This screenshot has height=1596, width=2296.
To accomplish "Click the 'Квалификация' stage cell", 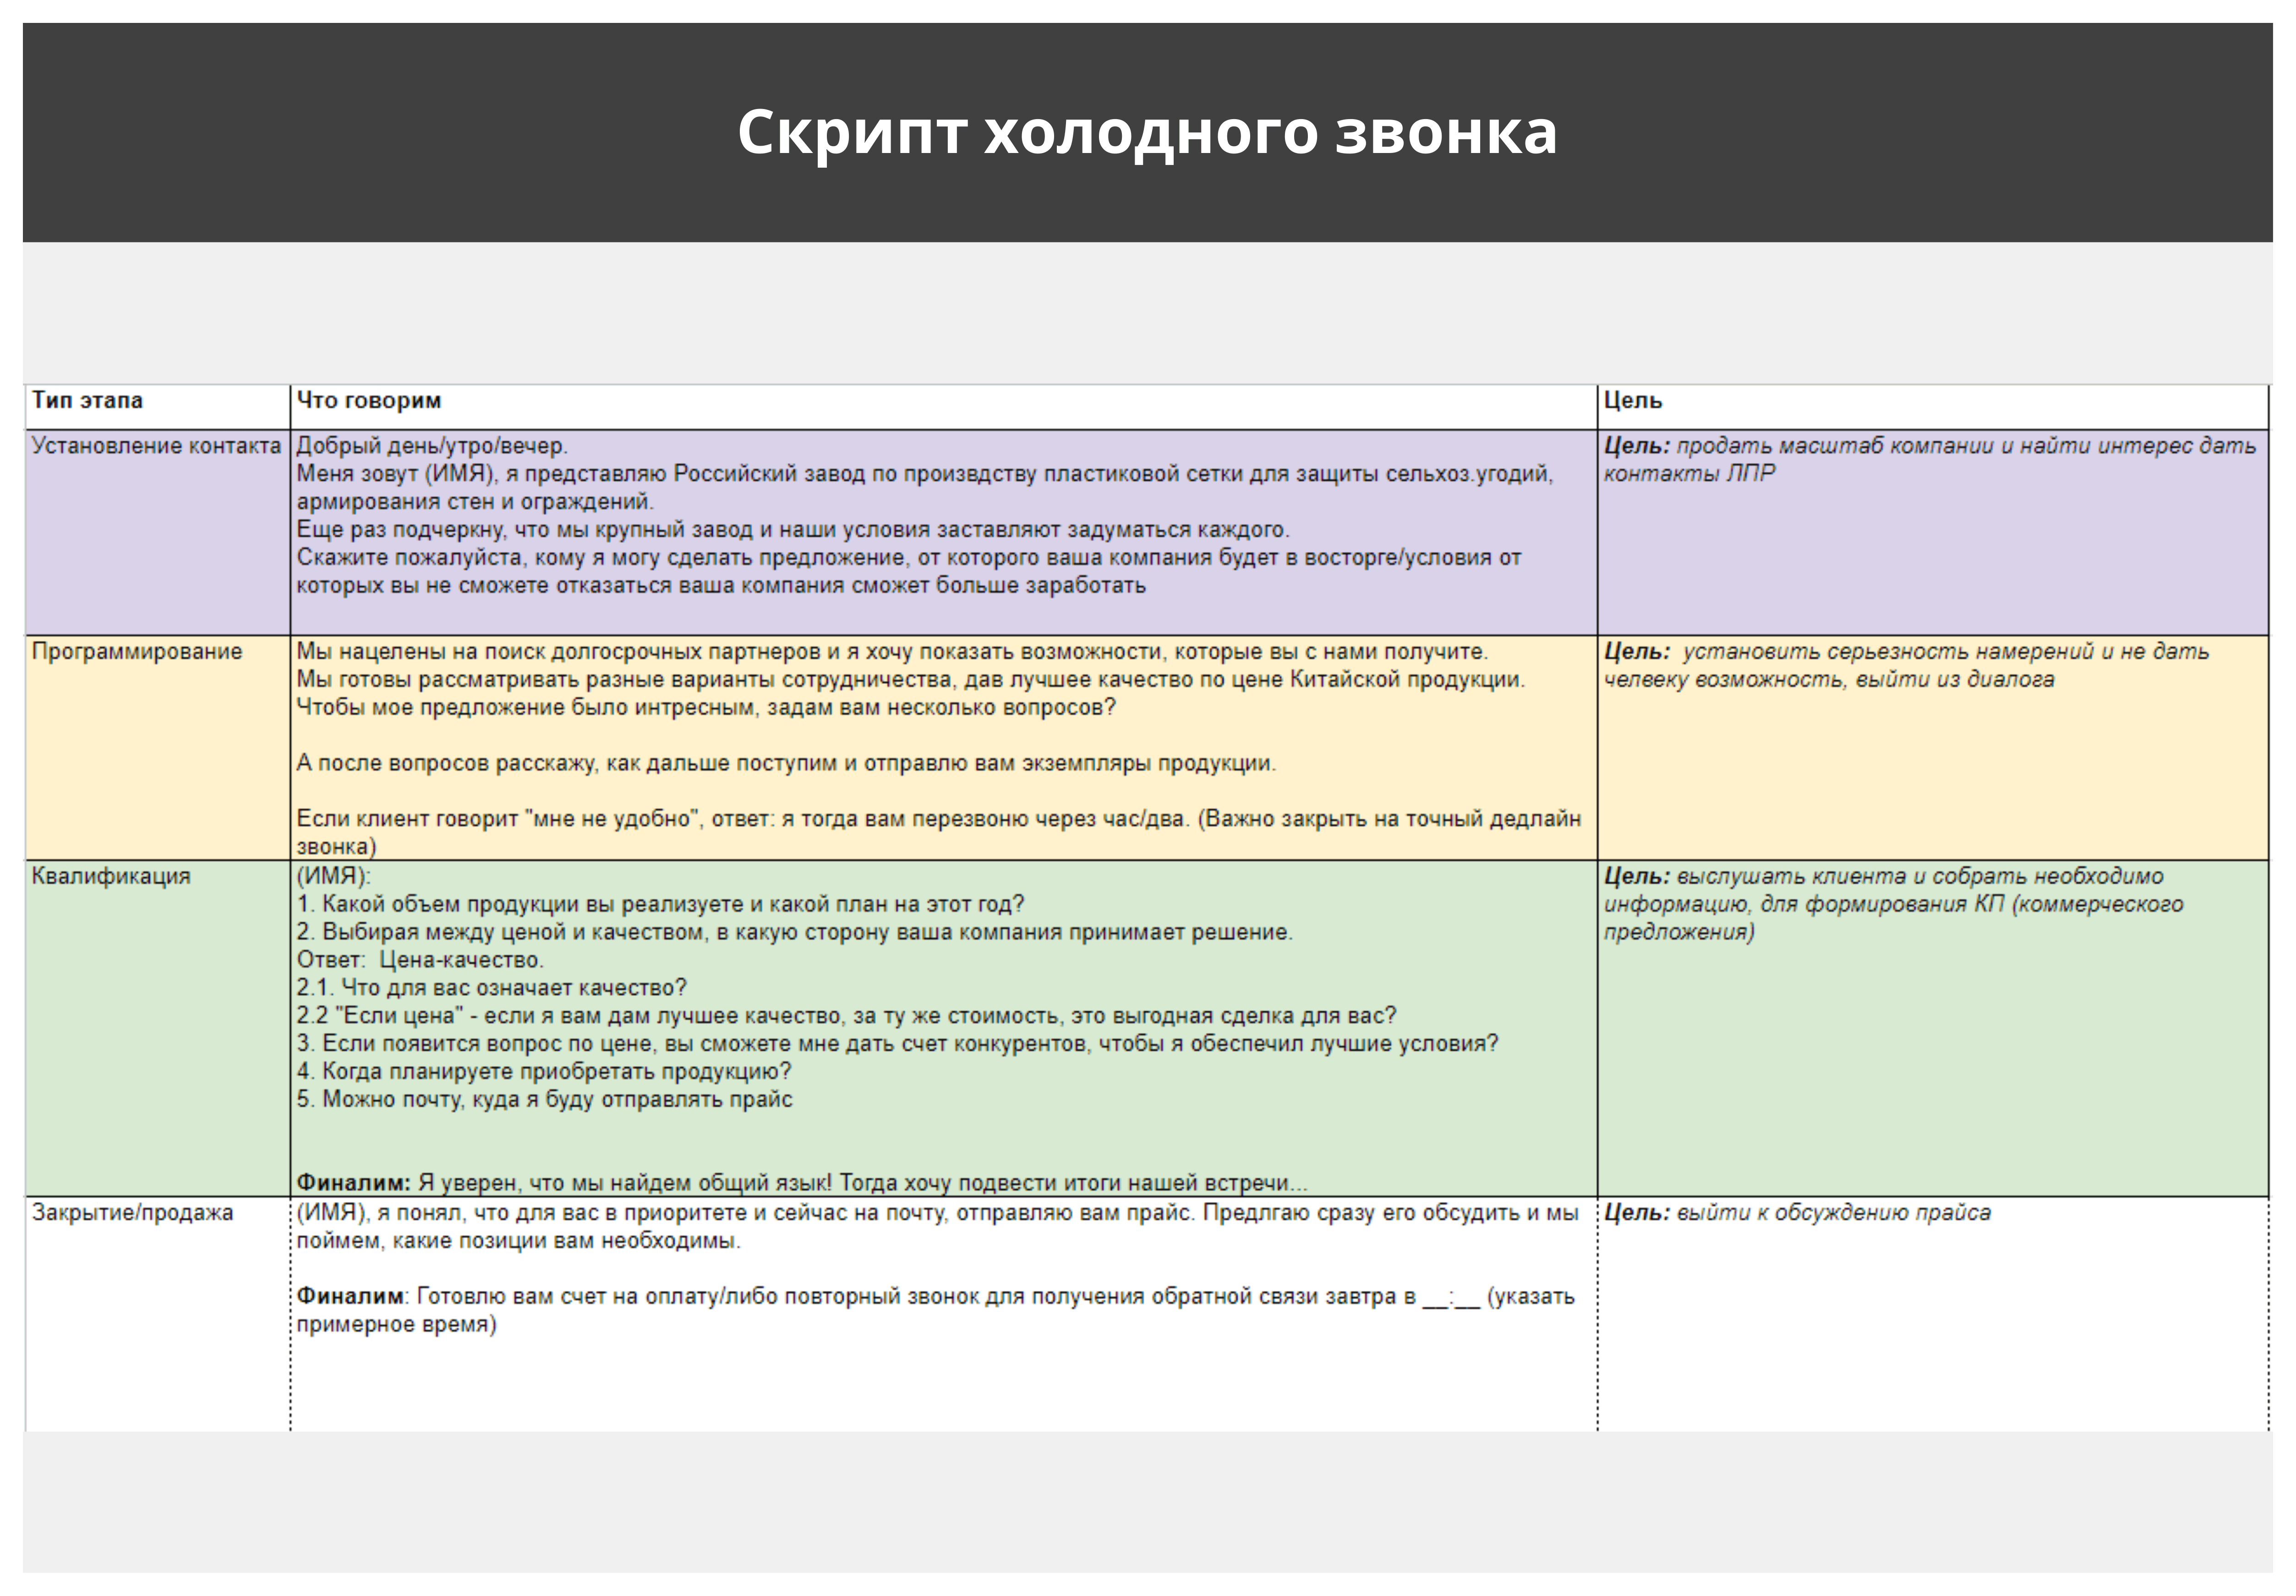I will click(x=111, y=877).
